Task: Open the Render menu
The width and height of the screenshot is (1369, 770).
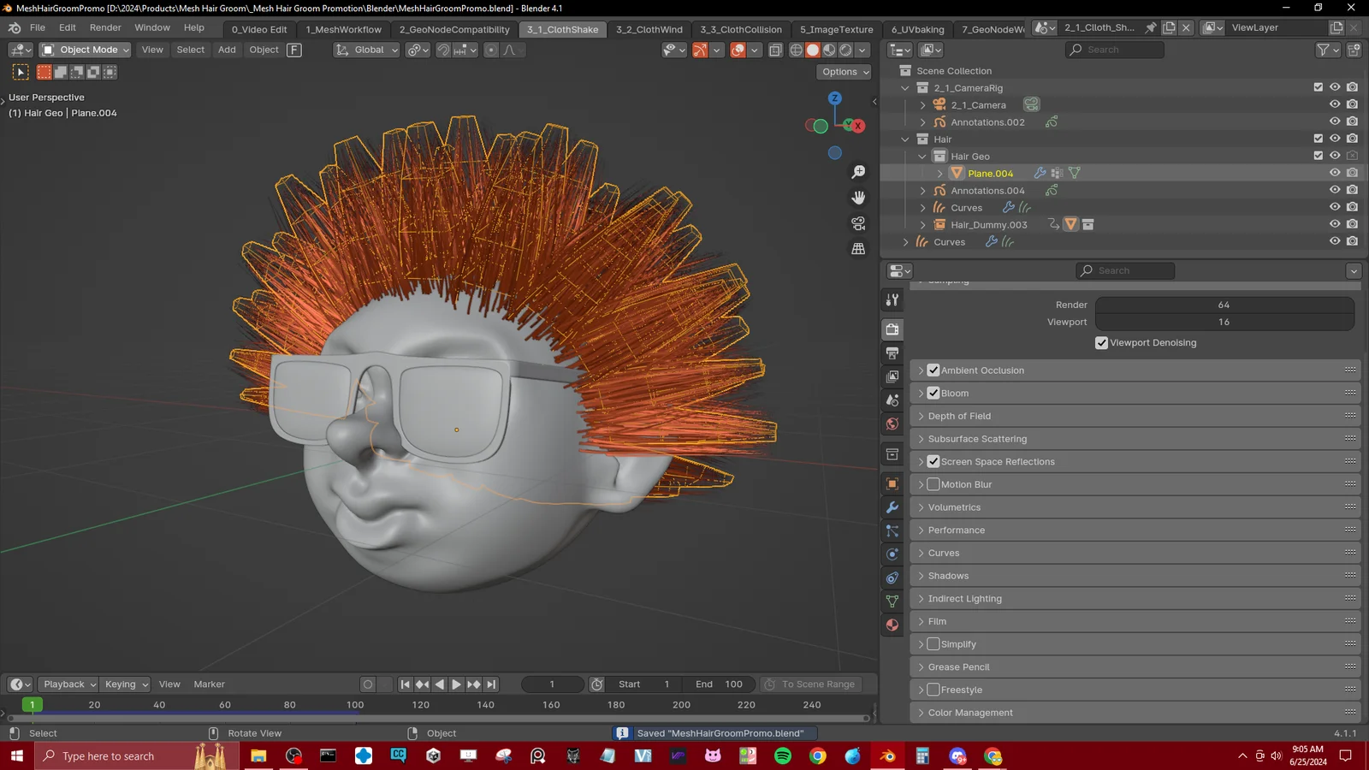Action: [x=105, y=27]
